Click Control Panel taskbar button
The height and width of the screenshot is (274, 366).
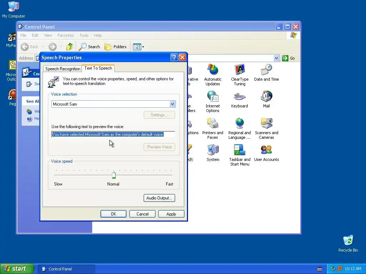click(x=66, y=269)
